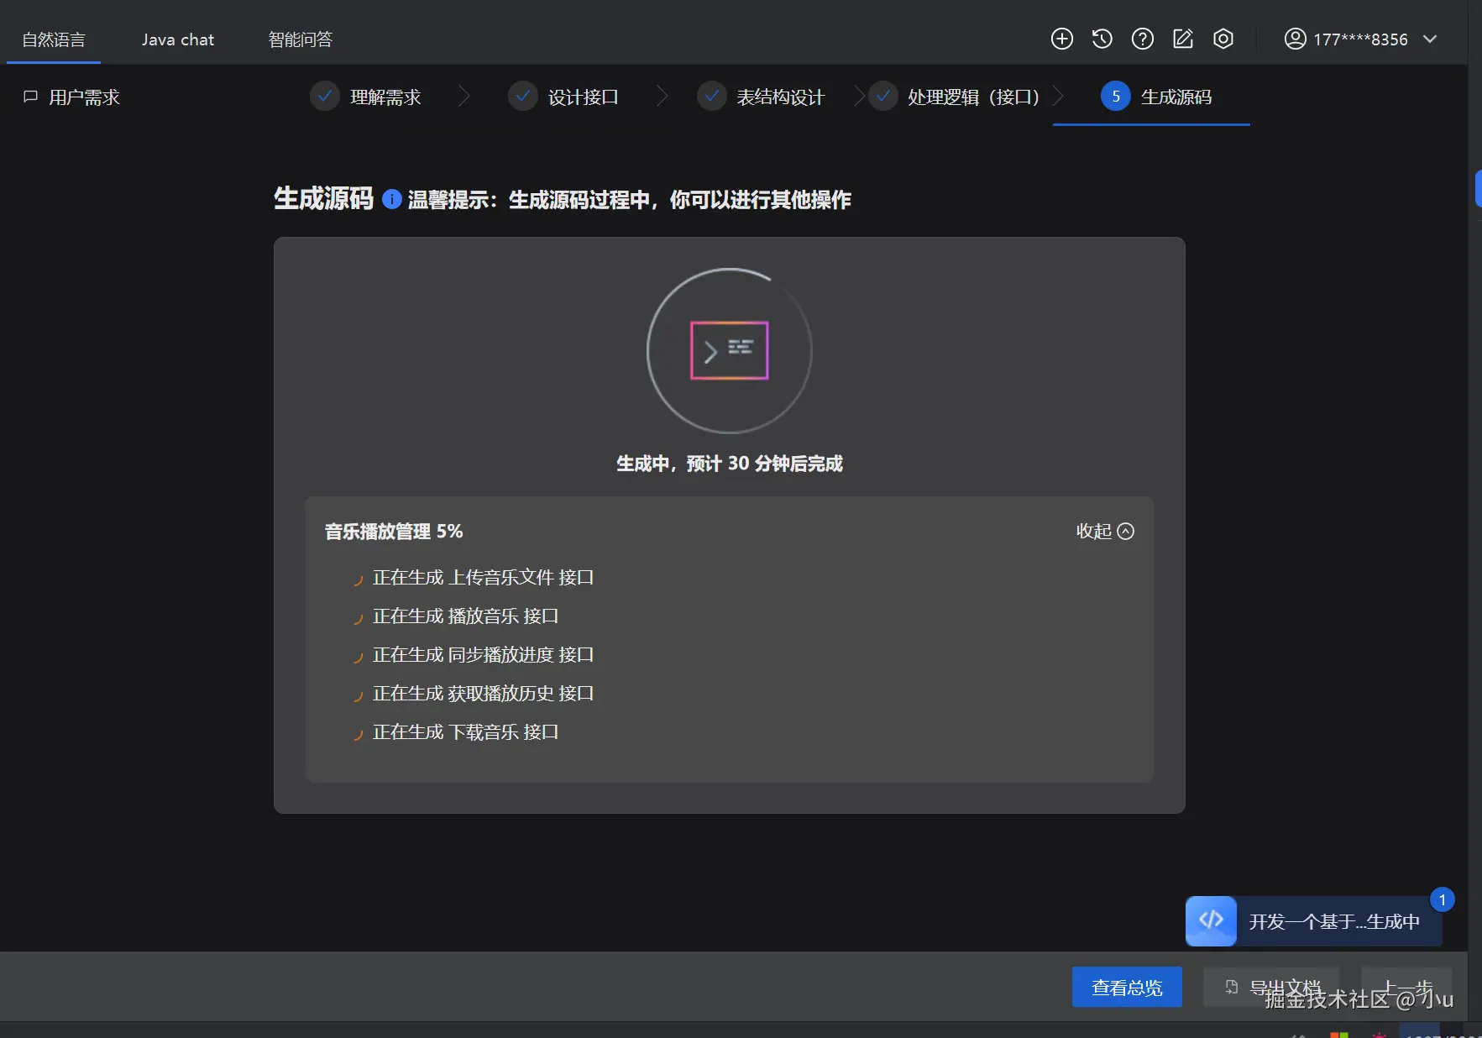Screen dimensions: 1482x1038
Task: Collapse the list with 收起
Action: [1105, 531]
